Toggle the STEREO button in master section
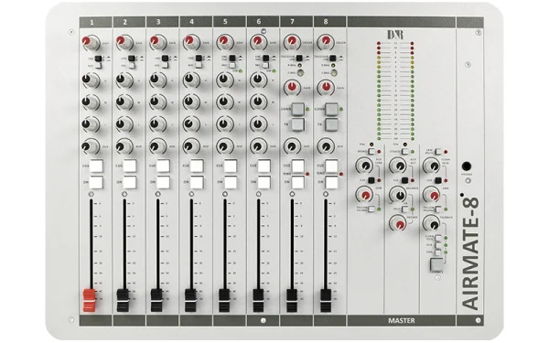This screenshot has height=343, width=549. pos(404,152)
